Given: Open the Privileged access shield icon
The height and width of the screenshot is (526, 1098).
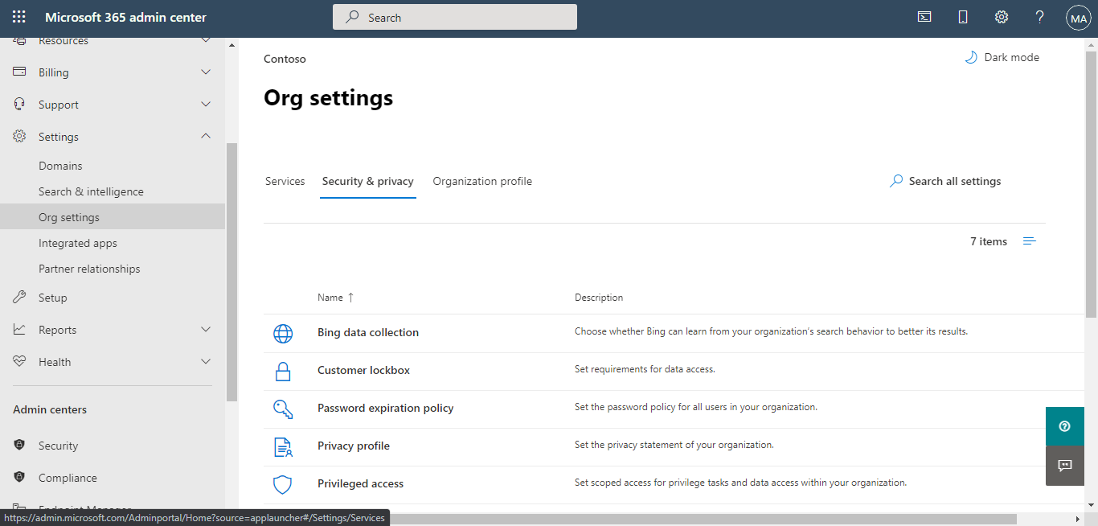Looking at the screenshot, I should (283, 483).
